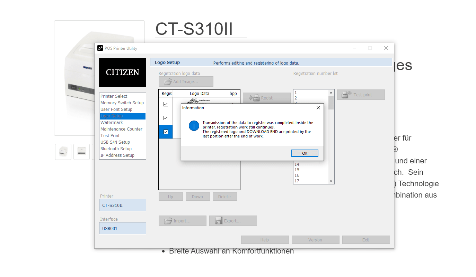476x277 pixels.
Task: Toggle the second logo row checkbox
Action: (x=166, y=118)
